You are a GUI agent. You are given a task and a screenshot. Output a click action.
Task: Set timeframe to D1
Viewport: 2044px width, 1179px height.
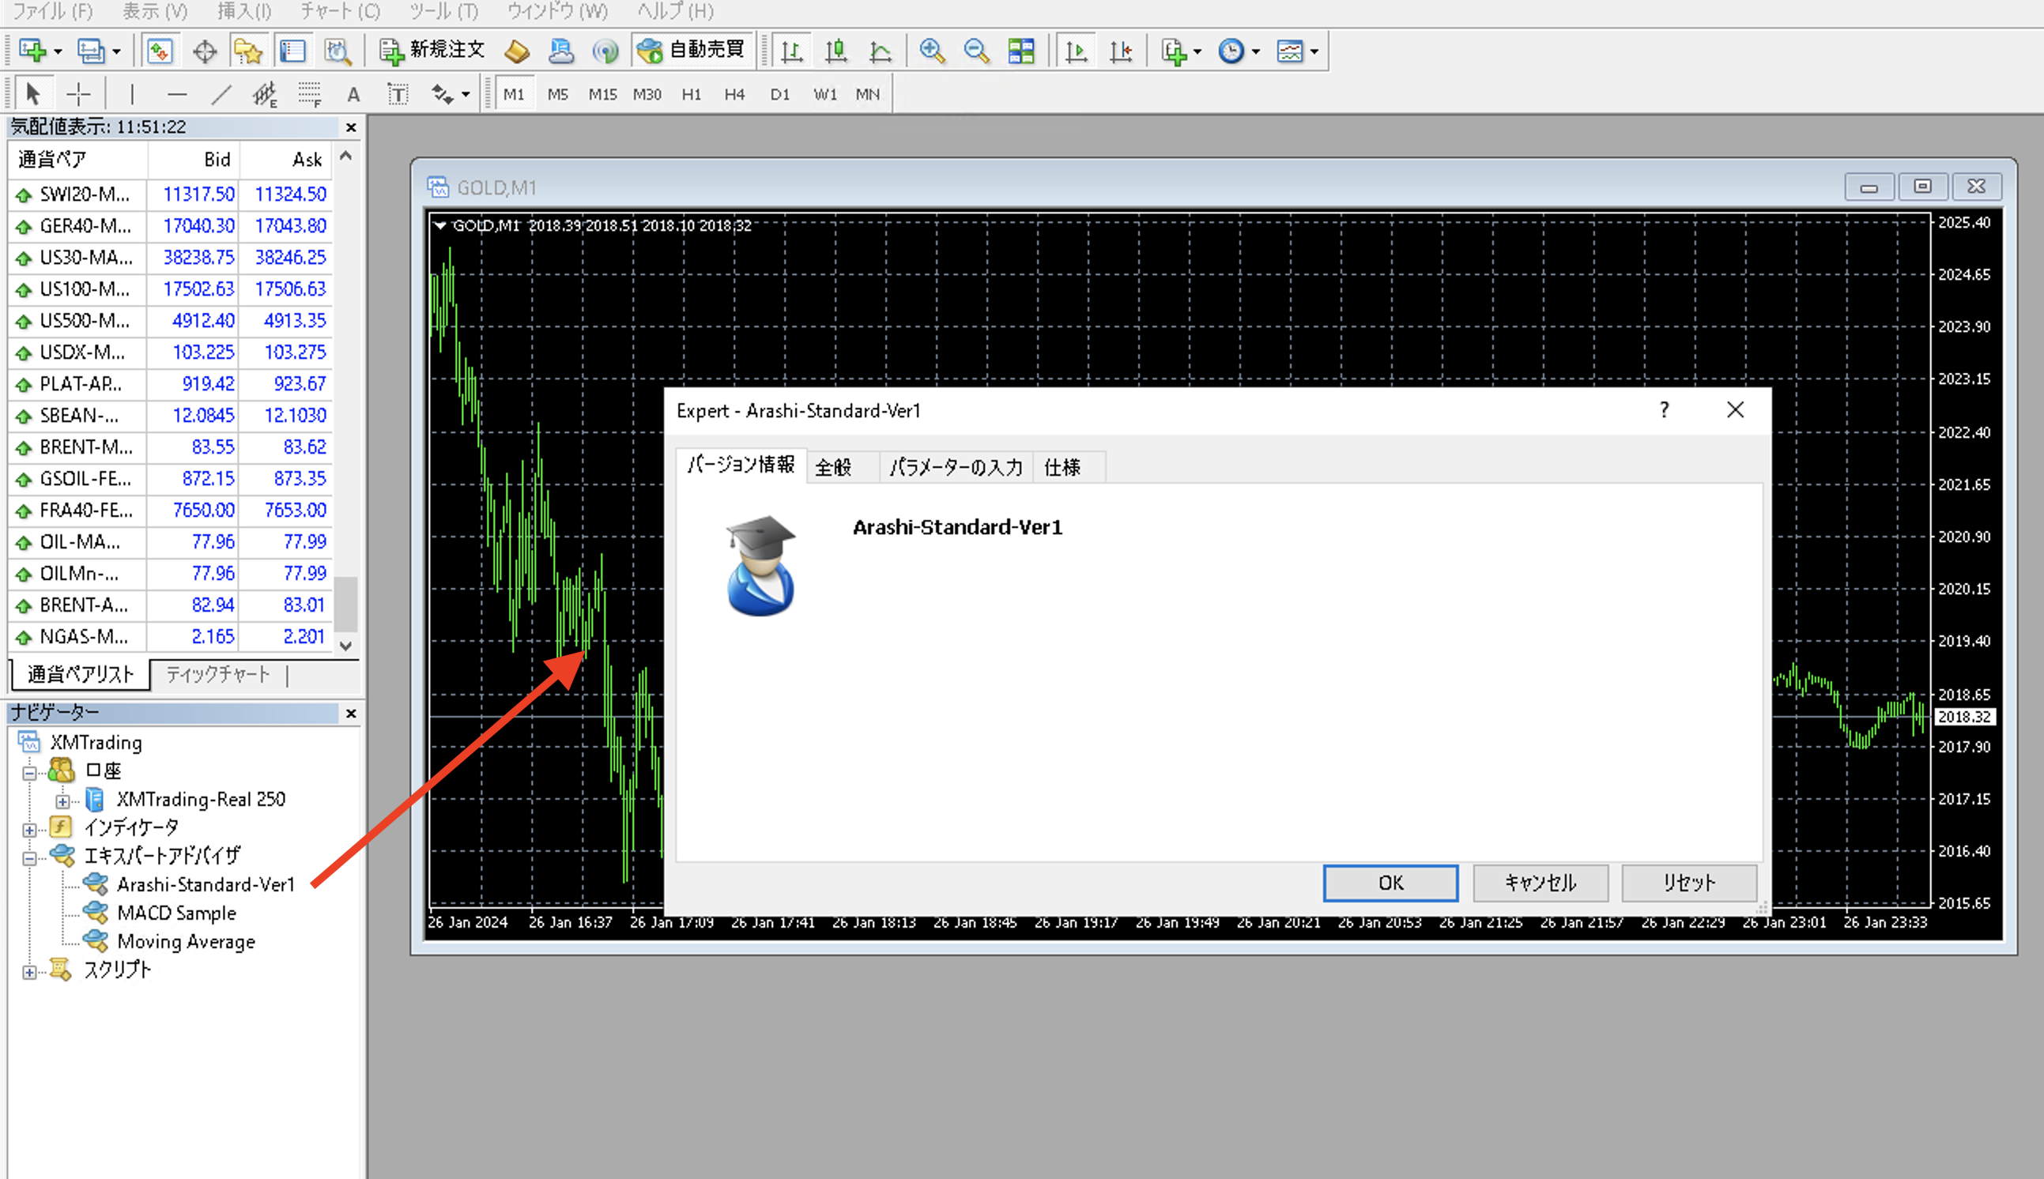(779, 95)
